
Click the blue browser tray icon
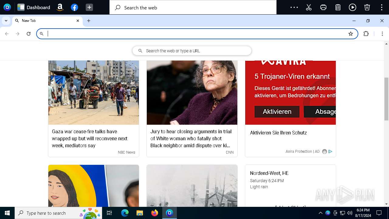pos(328,213)
